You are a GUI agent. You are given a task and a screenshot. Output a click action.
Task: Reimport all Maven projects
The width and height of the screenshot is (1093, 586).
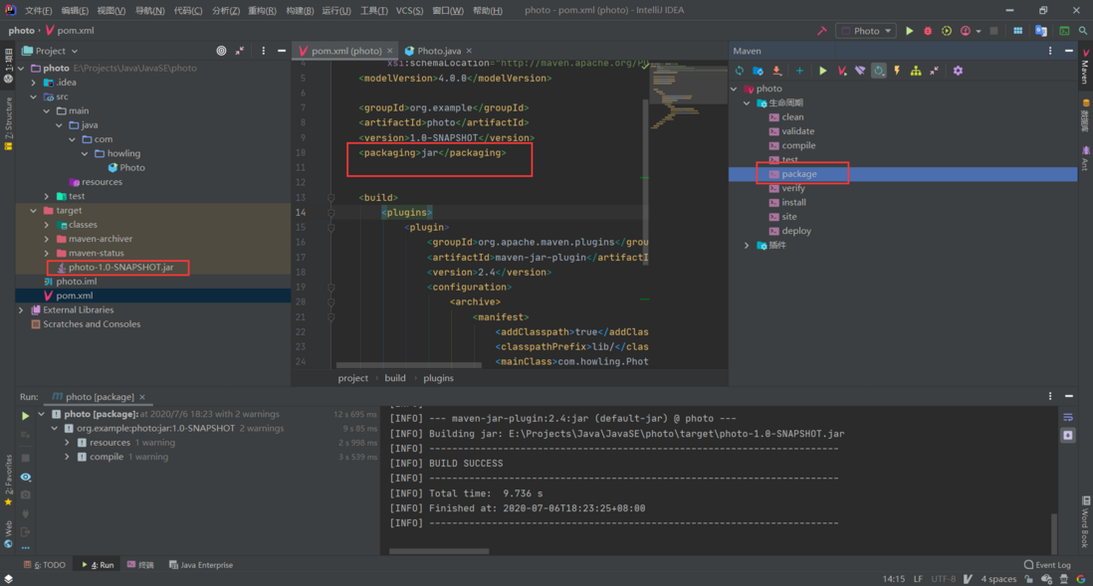tap(740, 71)
